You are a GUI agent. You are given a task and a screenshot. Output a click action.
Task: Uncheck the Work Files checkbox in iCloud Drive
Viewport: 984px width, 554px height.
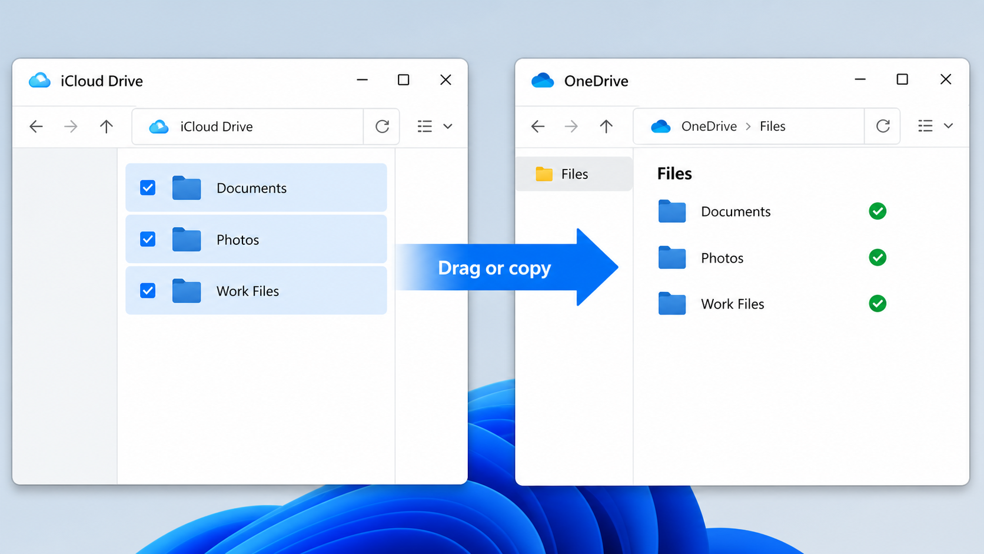point(148,290)
